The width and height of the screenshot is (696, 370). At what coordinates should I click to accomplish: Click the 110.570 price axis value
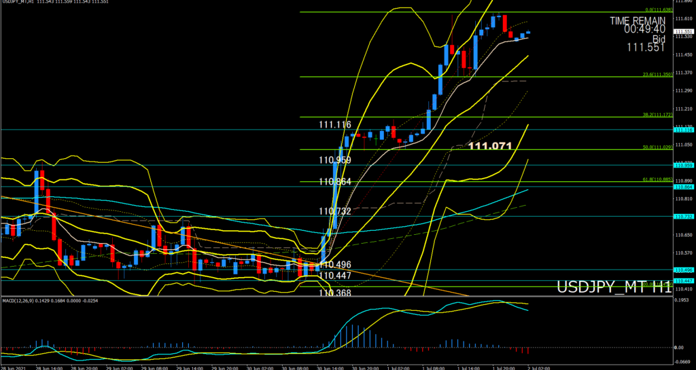pos(684,253)
